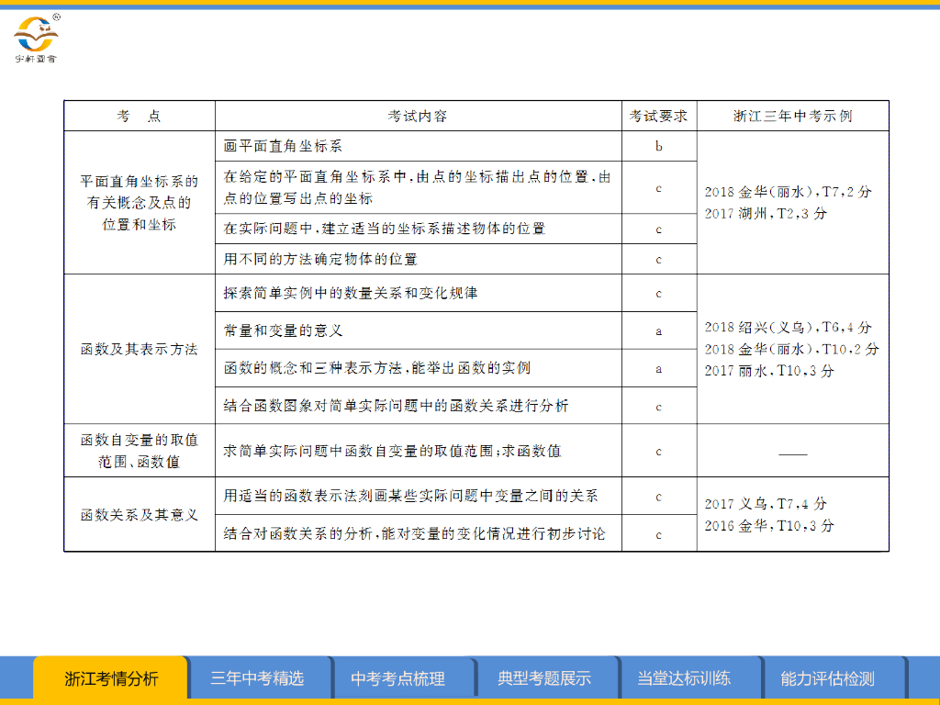Click the 宇轩图书 logo icon
The height and width of the screenshot is (705, 940).
(x=36, y=39)
